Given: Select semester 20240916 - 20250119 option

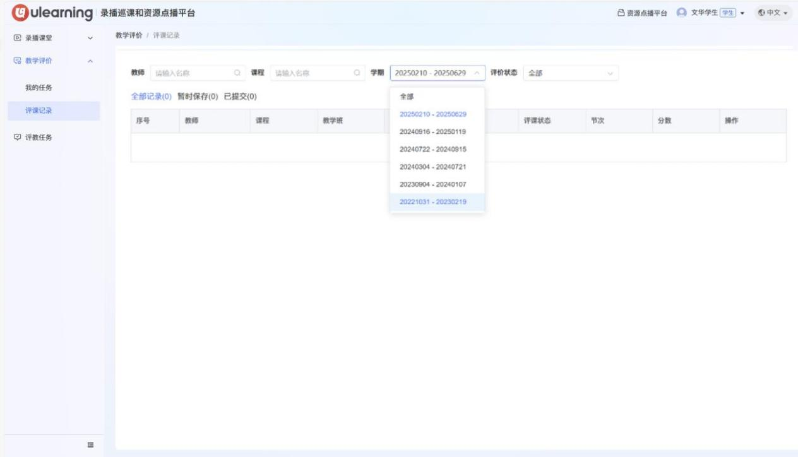Looking at the screenshot, I should (x=432, y=132).
